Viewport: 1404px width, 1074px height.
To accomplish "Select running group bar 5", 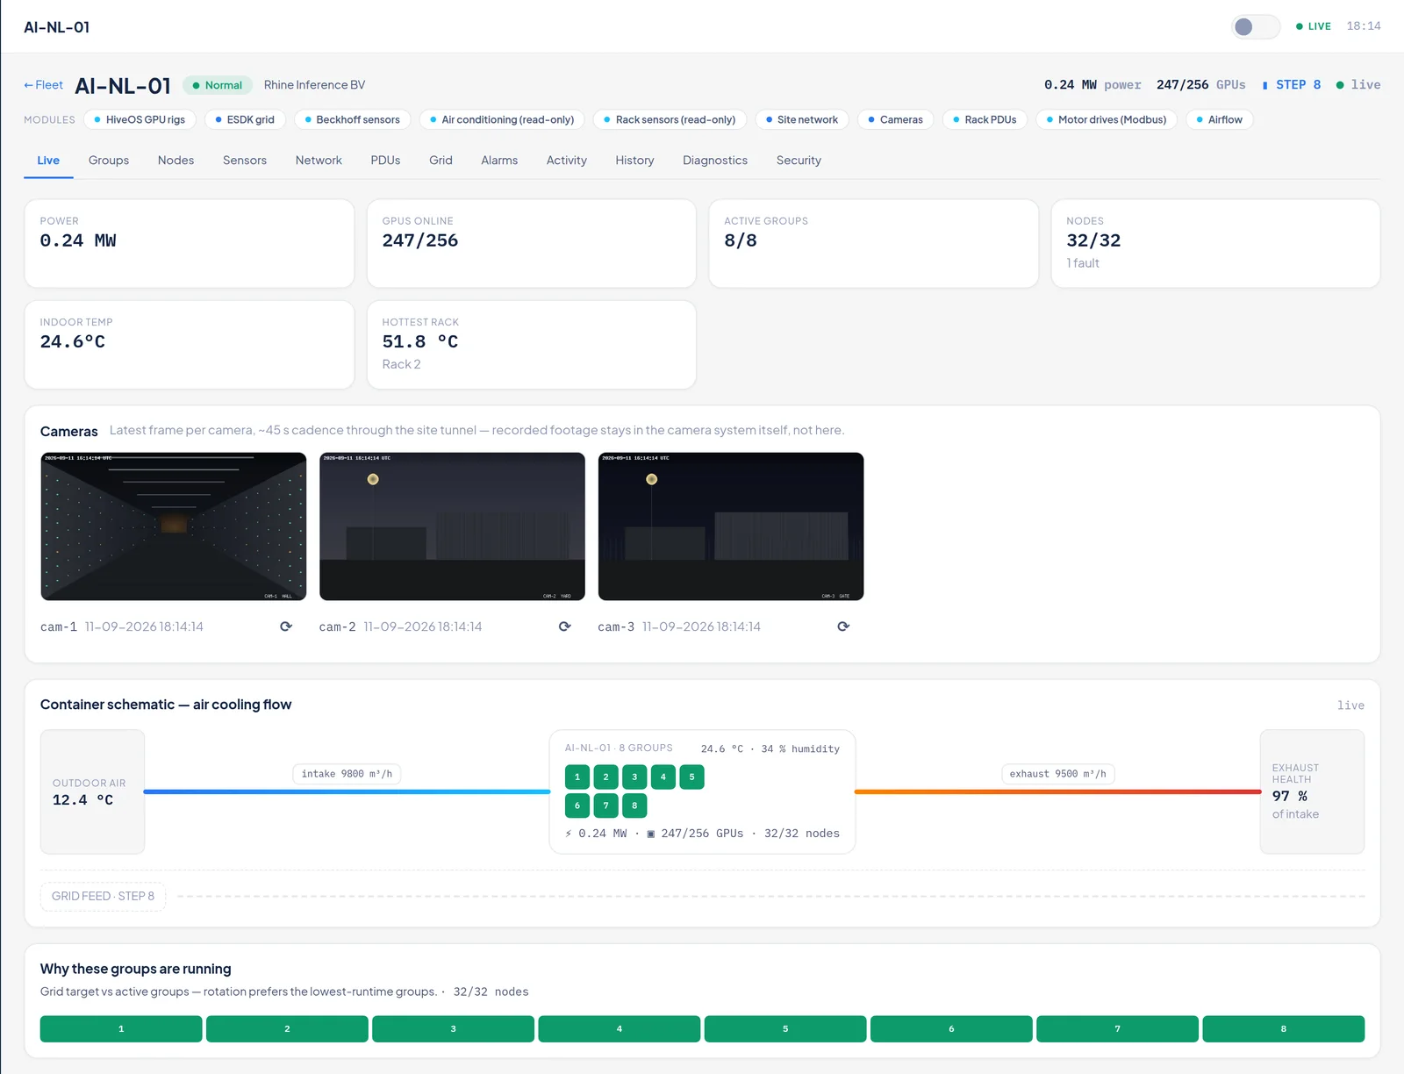I will (x=785, y=1029).
